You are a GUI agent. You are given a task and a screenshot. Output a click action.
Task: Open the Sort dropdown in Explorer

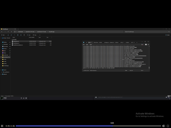tap(29, 35)
